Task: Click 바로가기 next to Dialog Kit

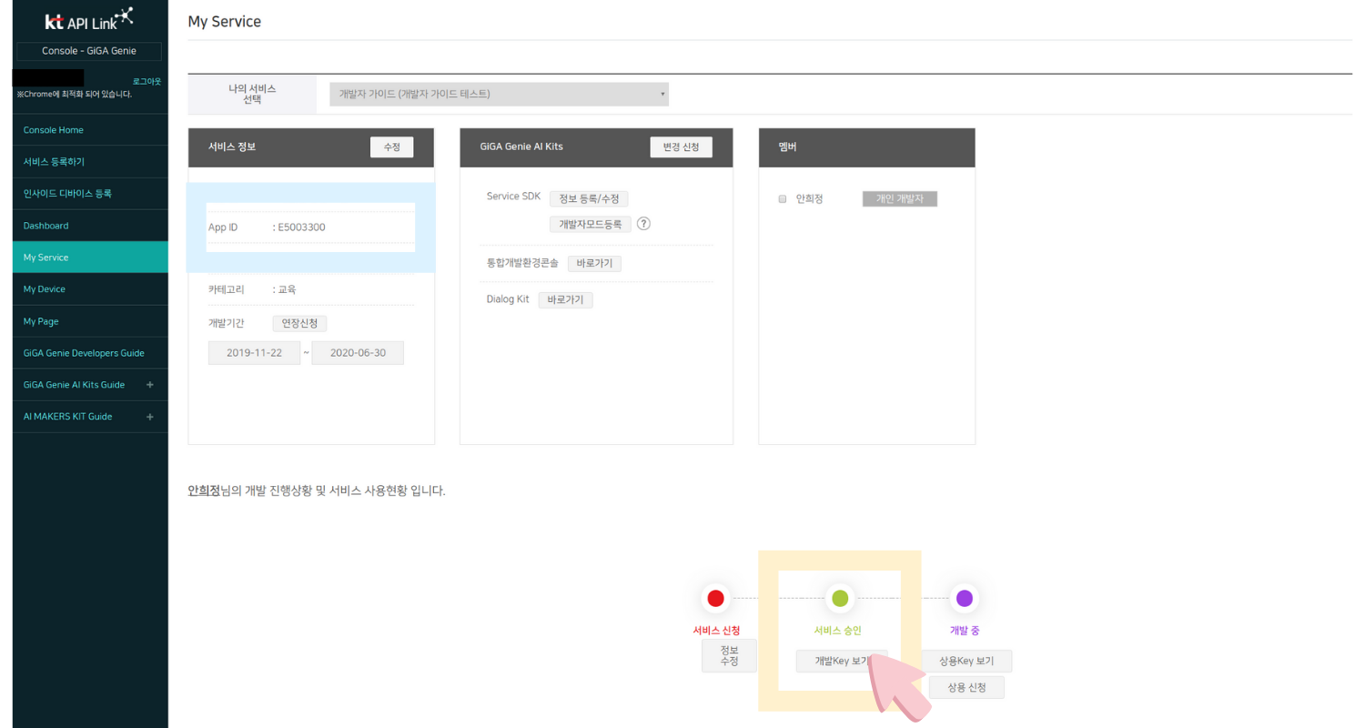Action: 565,299
